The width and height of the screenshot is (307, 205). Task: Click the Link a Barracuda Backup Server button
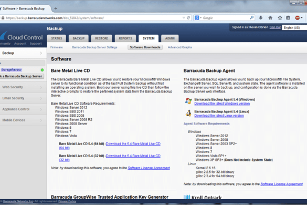22,76
